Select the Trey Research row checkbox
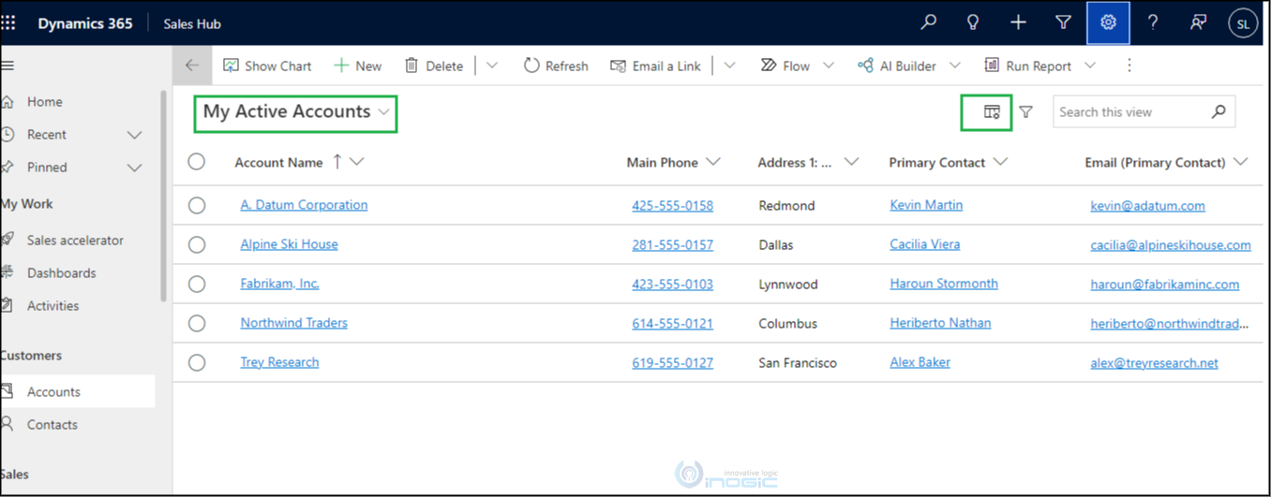Viewport: 1271px width, 497px height. [196, 362]
